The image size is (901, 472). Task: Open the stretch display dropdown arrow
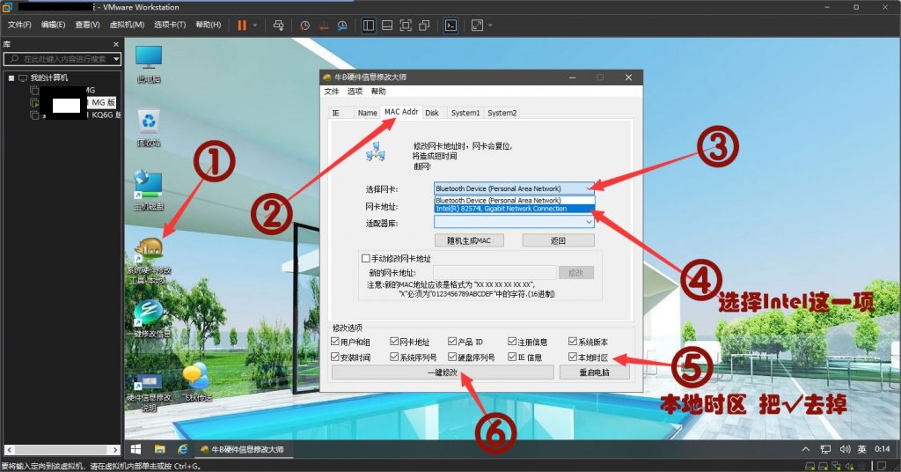click(490, 26)
